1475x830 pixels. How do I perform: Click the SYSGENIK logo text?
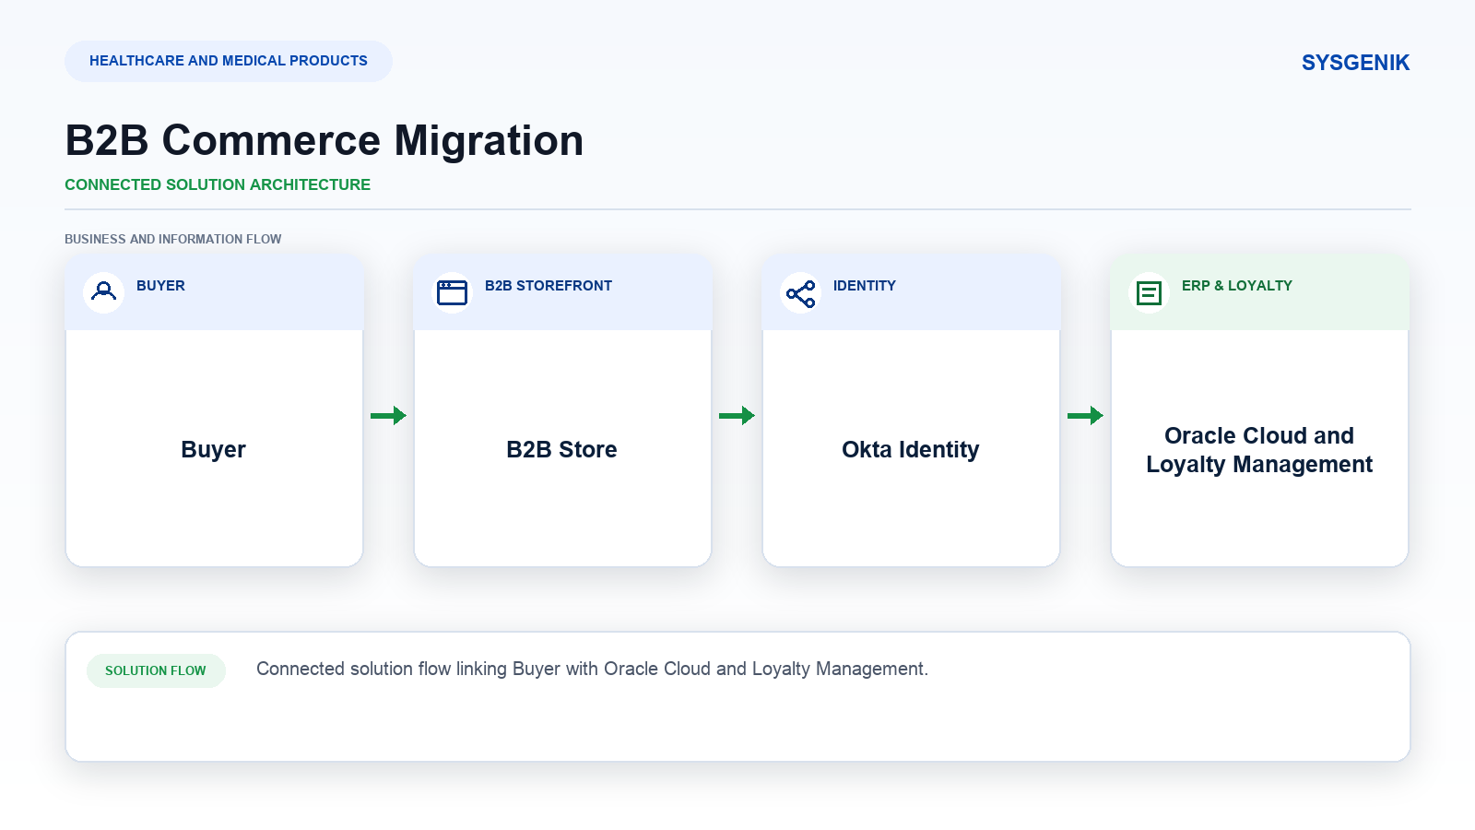coord(1355,63)
